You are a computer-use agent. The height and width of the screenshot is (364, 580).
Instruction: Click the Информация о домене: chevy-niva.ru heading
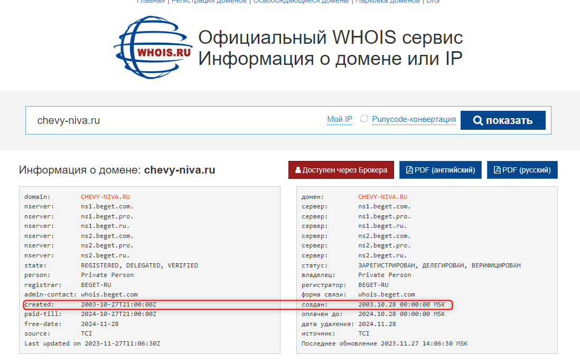pyautogui.click(x=117, y=170)
